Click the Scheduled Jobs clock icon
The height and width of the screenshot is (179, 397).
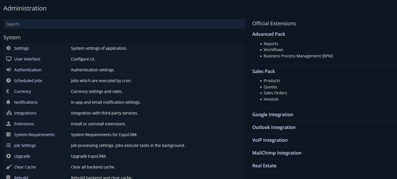coord(9,81)
